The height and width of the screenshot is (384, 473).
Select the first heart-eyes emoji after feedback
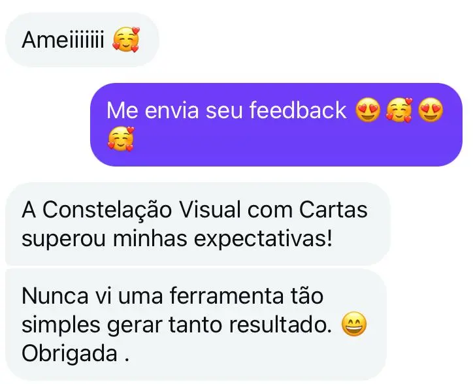(367, 110)
